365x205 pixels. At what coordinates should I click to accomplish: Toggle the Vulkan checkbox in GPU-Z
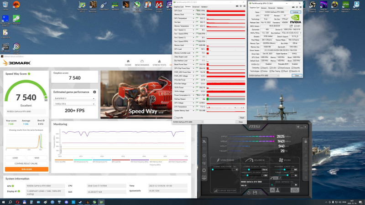coord(261,71)
